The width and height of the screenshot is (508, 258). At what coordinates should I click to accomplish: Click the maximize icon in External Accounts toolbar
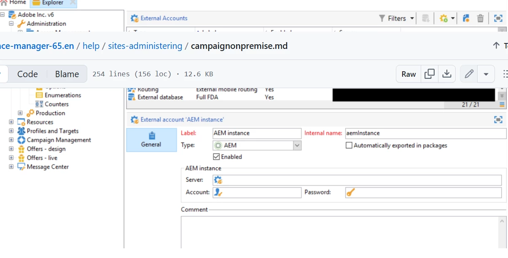[x=498, y=18]
